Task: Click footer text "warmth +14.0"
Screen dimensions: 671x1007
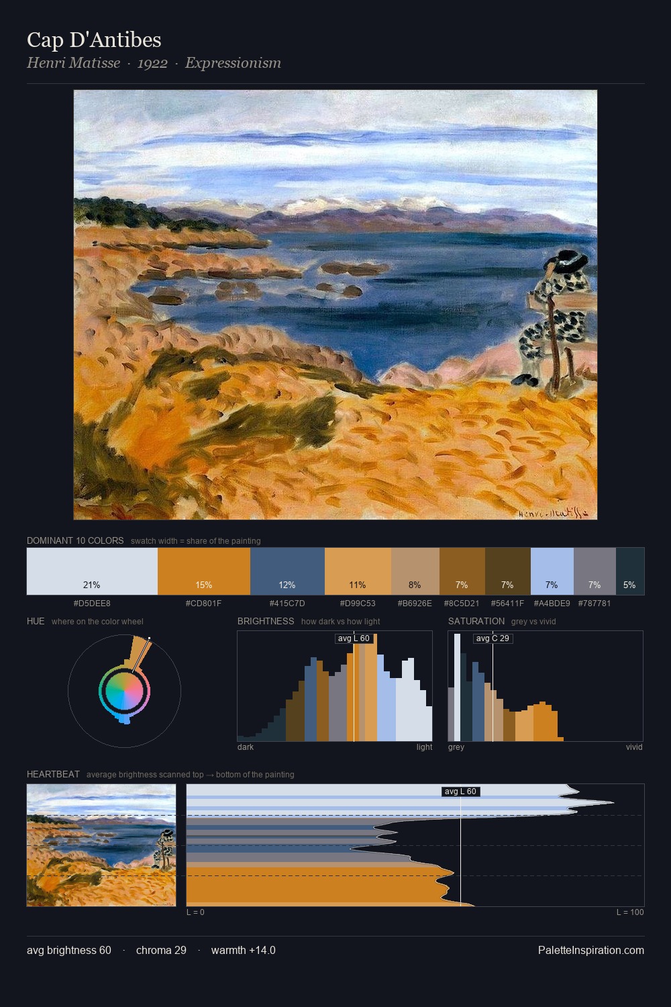Action: (244, 950)
